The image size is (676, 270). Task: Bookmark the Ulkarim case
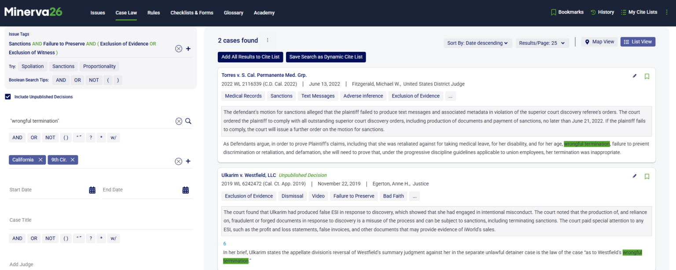point(647,176)
